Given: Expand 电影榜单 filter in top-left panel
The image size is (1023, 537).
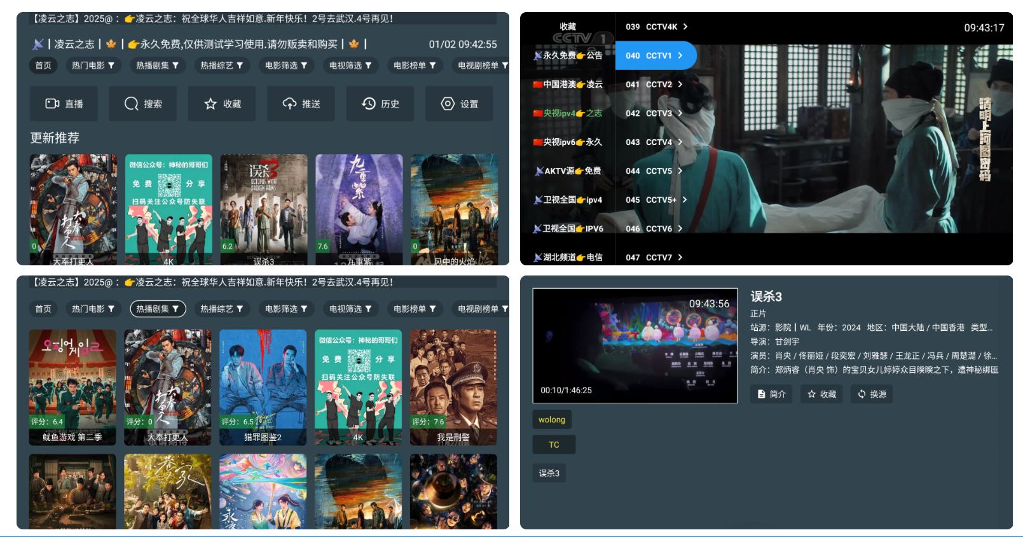Looking at the screenshot, I should click(414, 65).
